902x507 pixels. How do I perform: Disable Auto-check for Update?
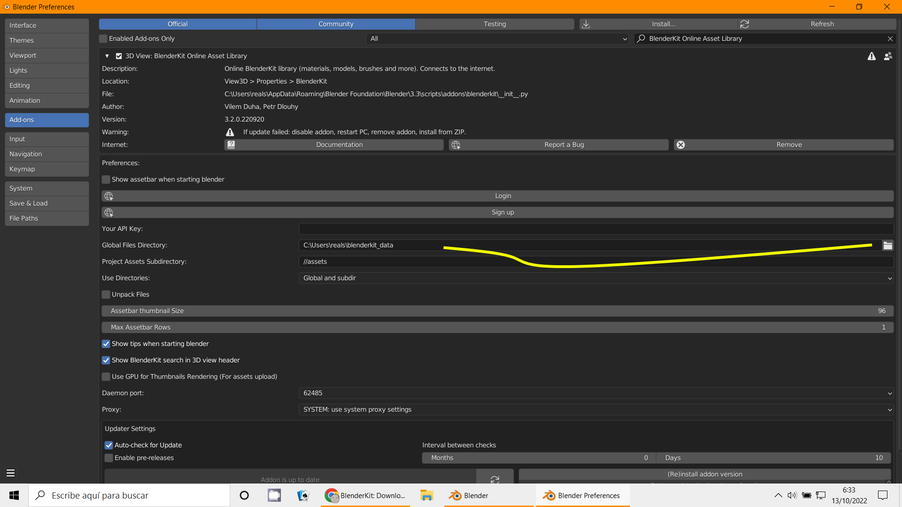click(109, 445)
